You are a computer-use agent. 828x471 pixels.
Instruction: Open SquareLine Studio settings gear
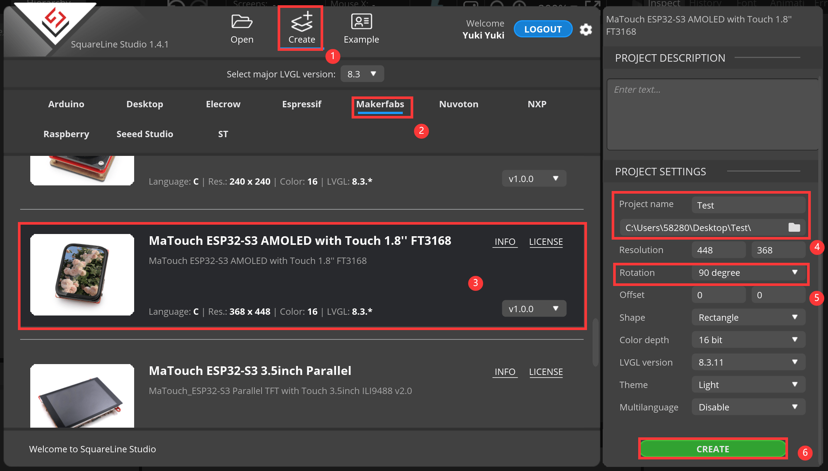click(x=586, y=30)
